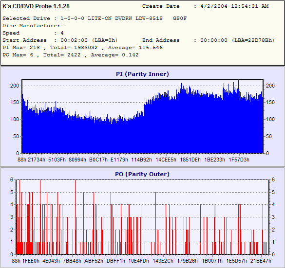Click the 7BB48h label on PO axis

72,261
